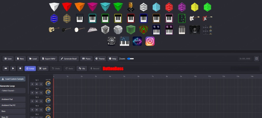Screen dimensions: 262x118
Task: Open the red pyramid cube instrument
Action: 67,7
